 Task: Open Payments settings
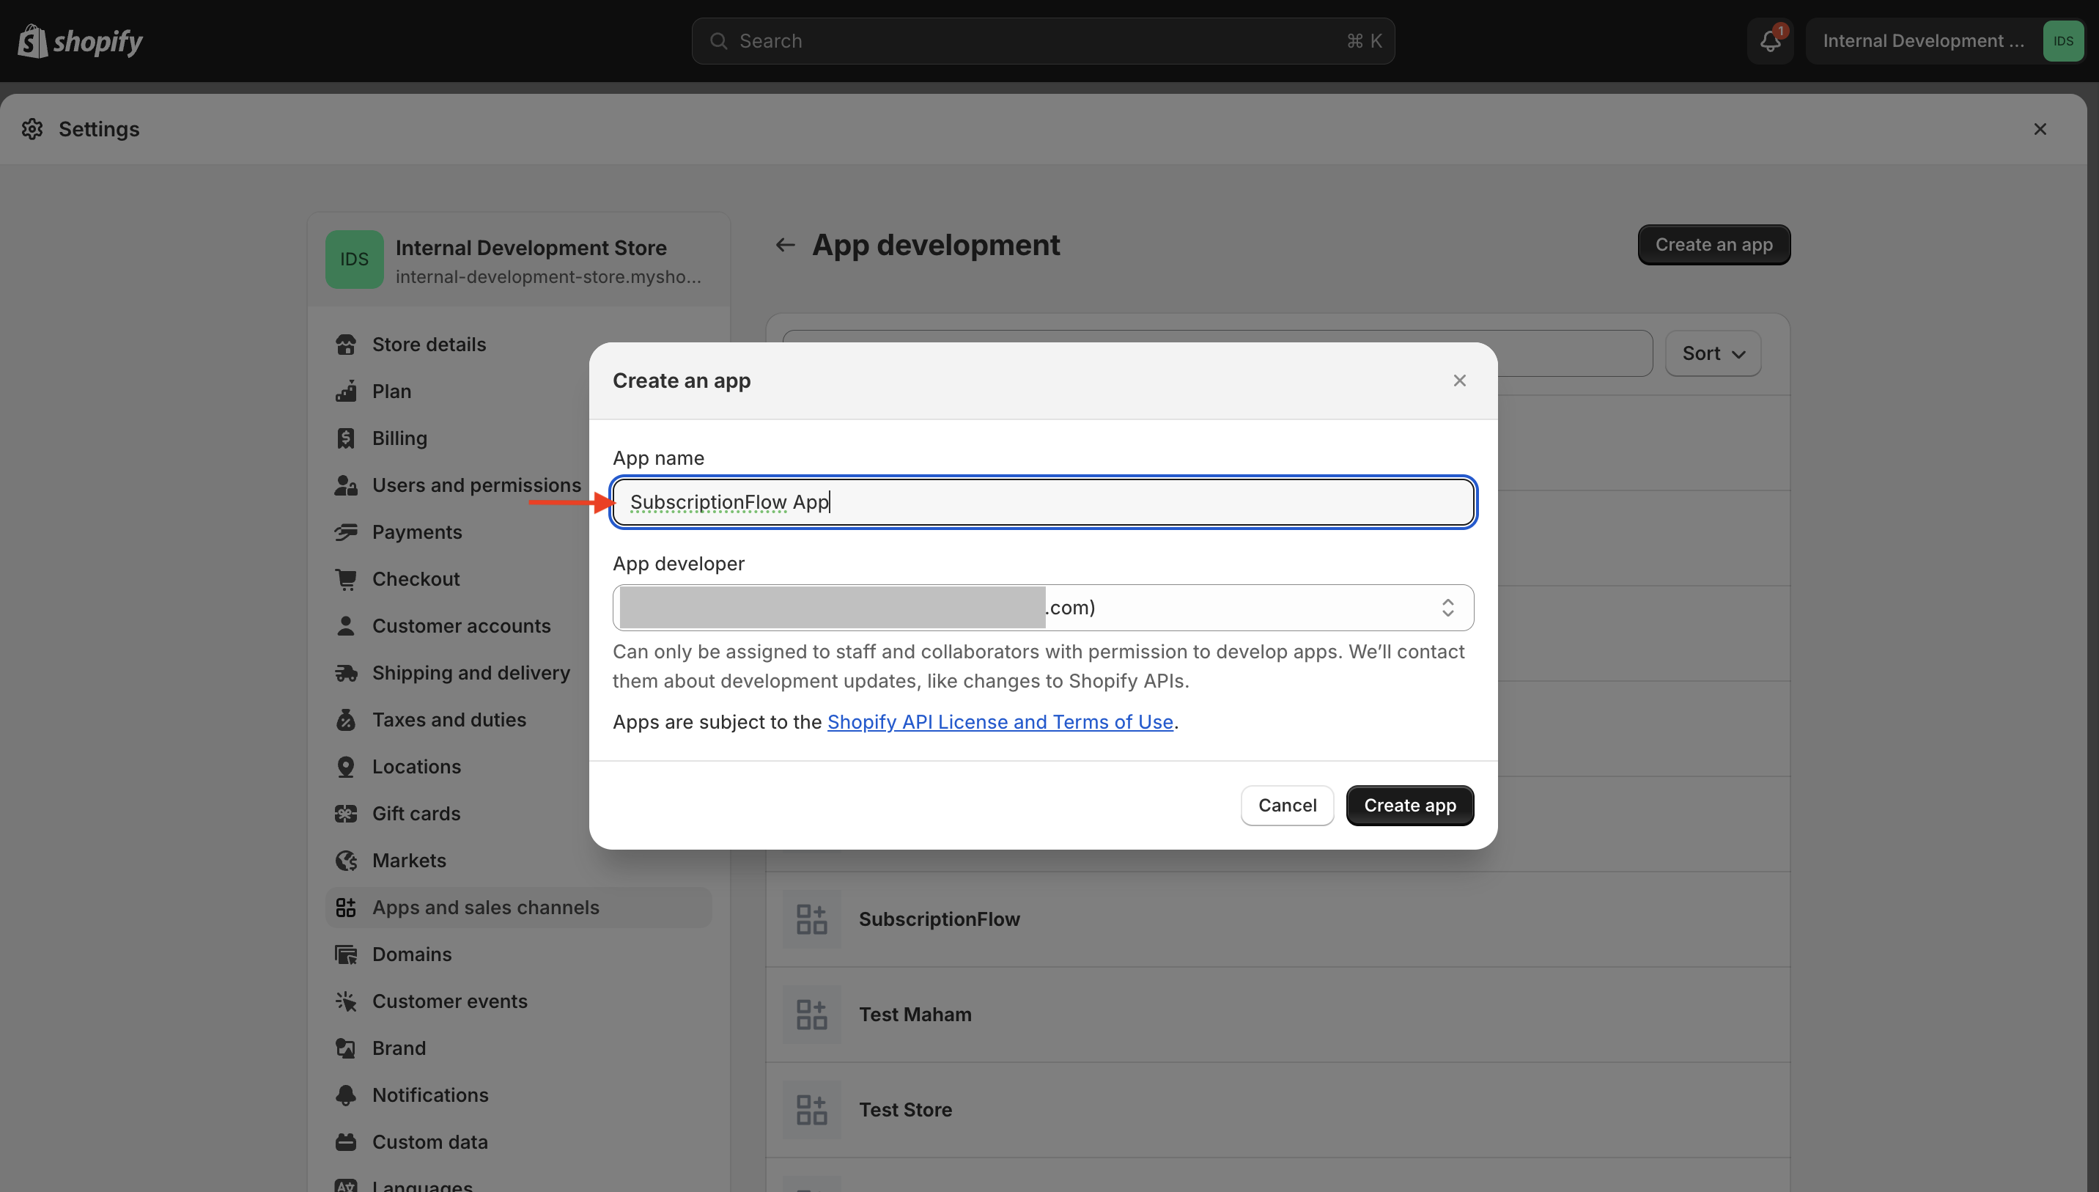tap(518, 532)
